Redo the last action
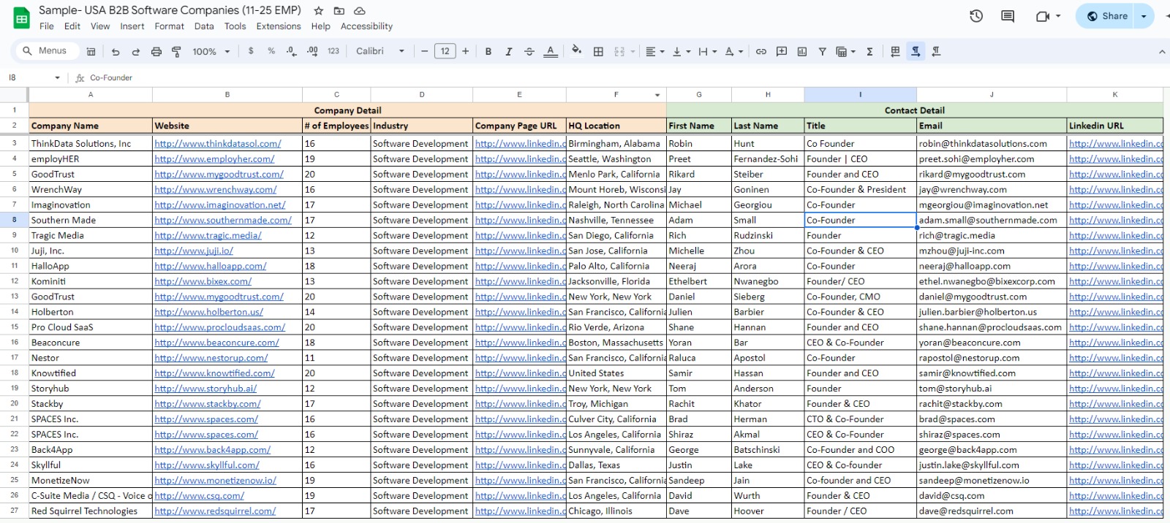This screenshot has height=523, width=1170. coord(136,51)
